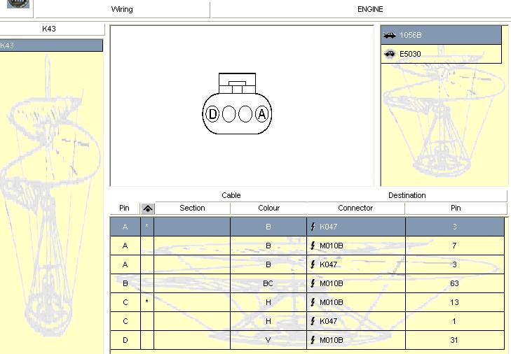Click lightning icon in highlighted K047 row
Screen dimensions: 511x354
point(313,227)
